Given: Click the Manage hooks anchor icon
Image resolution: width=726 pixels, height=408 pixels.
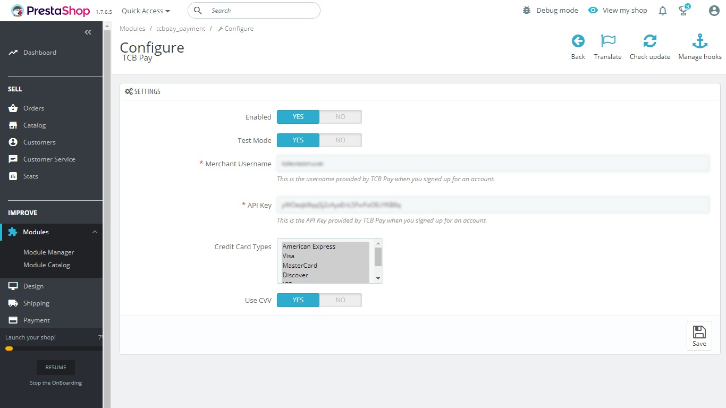Looking at the screenshot, I should [700, 41].
